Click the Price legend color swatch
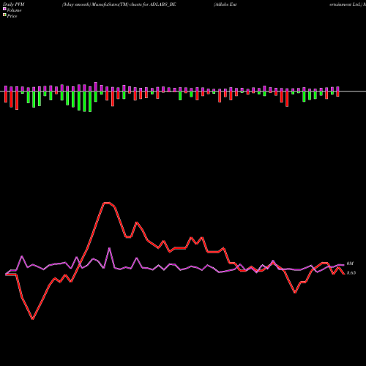Image resolution: width=366 pixels, height=366 pixels. click(x=4, y=15)
